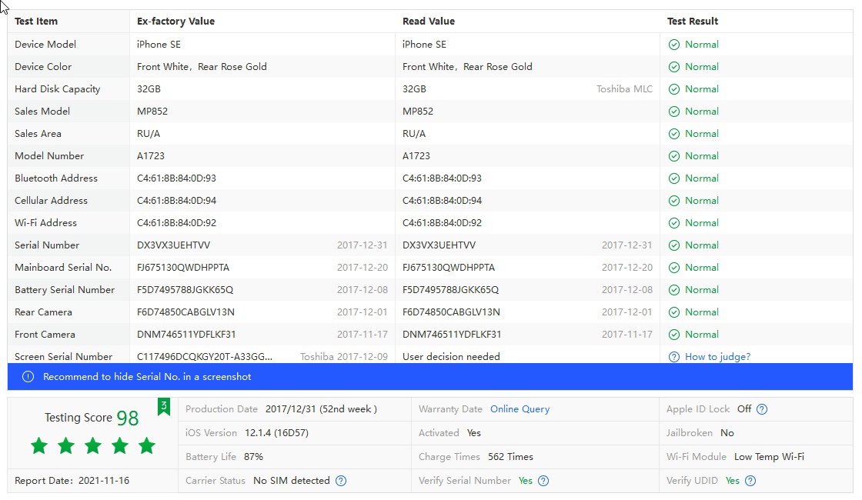Viewport: 862px width, 500px height.
Task: Select the Report Date 2021-11-16
Action: point(104,481)
